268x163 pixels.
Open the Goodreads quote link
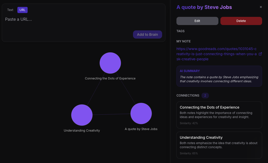tap(216, 54)
